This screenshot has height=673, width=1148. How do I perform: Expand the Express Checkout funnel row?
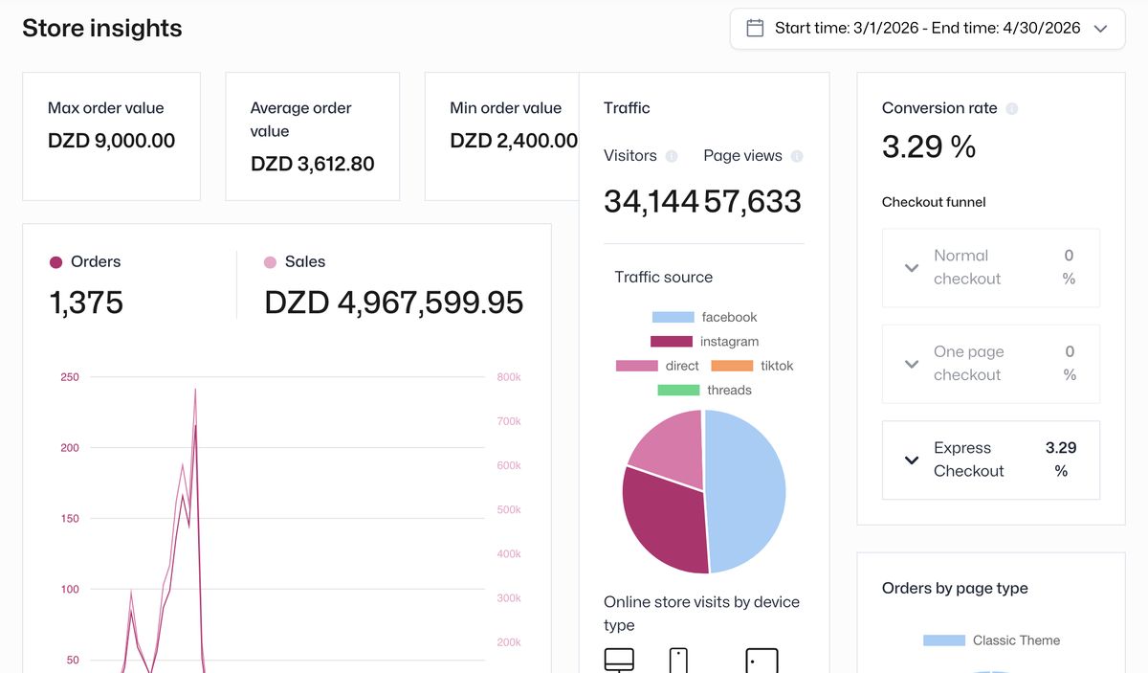[x=991, y=460]
